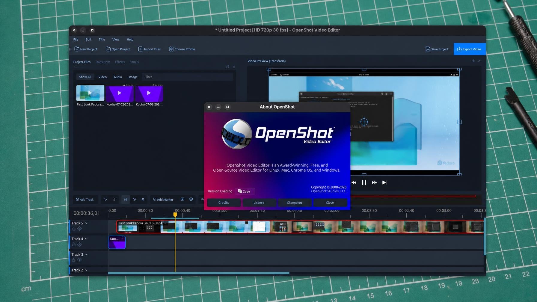Image resolution: width=537 pixels, height=302 pixels.
Task: Click Import Files in the toolbar
Action: pyautogui.click(x=149, y=49)
